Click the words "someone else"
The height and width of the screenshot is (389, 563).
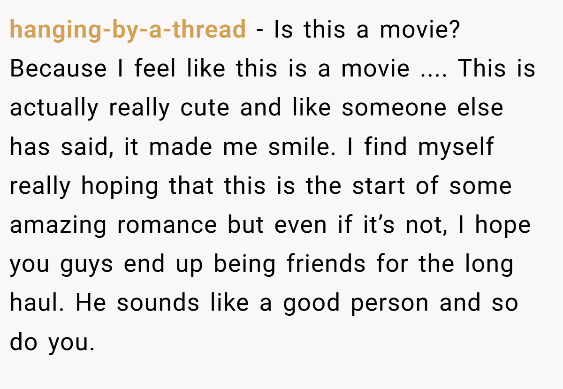click(422, 108)
